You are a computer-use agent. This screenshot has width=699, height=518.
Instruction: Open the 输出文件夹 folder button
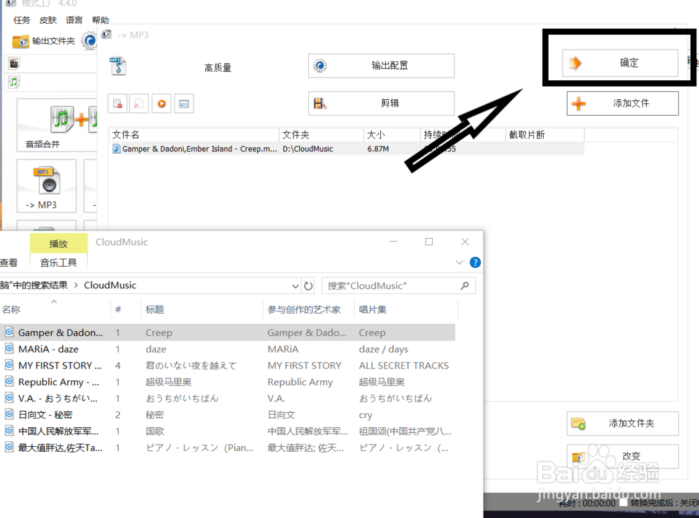tap(43, 41)
